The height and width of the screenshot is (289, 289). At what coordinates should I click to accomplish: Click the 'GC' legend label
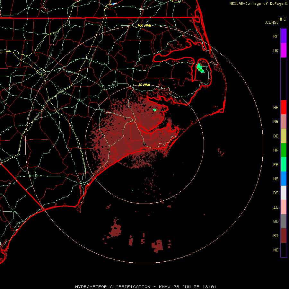pos(276,222)
